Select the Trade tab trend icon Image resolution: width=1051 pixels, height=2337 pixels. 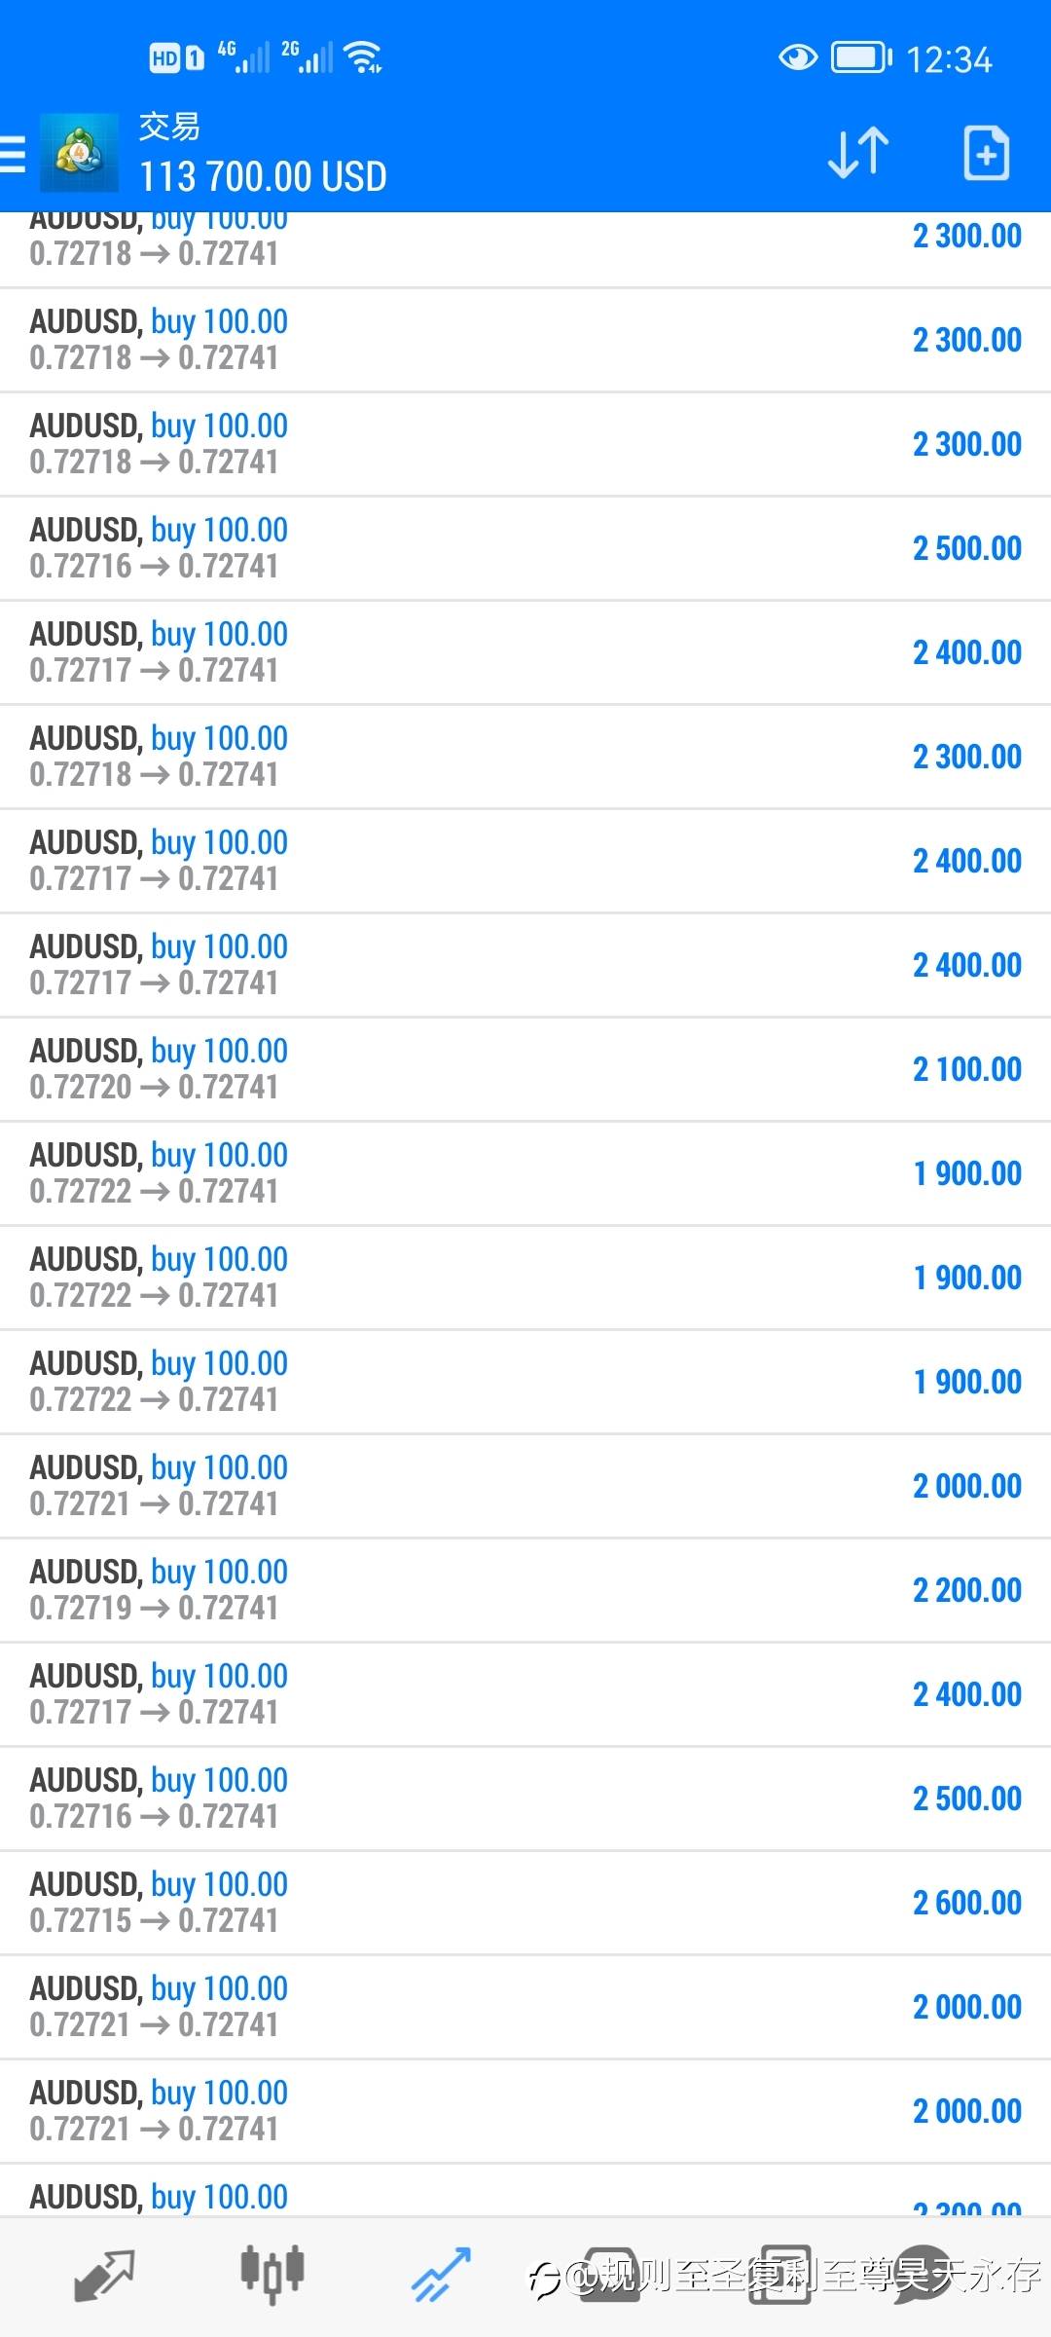441,2276
